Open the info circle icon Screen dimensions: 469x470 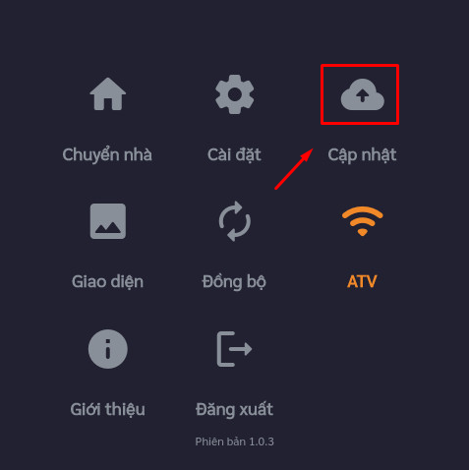[108, 349]
